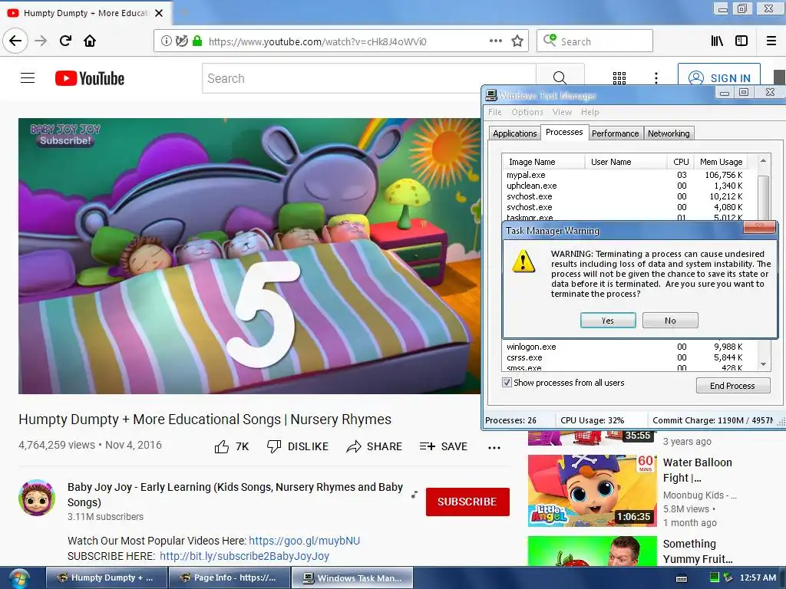Switch to the Networking tab
786x589 pixels.
[x=669, y=133]
